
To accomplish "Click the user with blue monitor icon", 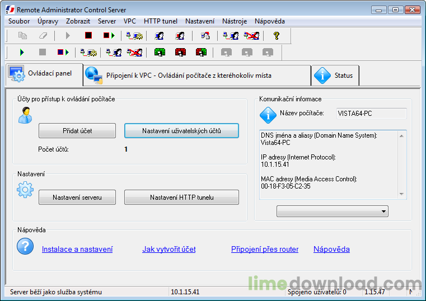I will pos(159,36).
